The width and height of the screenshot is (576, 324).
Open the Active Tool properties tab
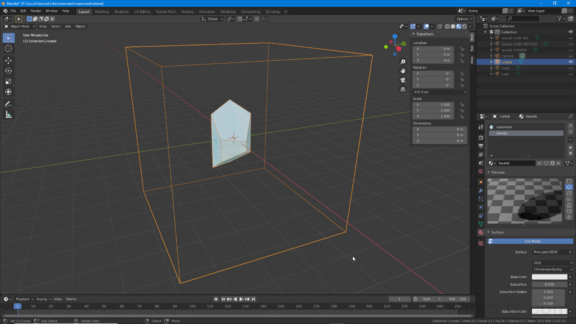coord(481,127)
